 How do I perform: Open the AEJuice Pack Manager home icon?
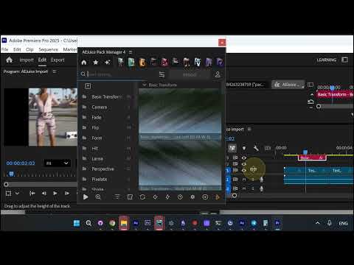pos(84,63)
